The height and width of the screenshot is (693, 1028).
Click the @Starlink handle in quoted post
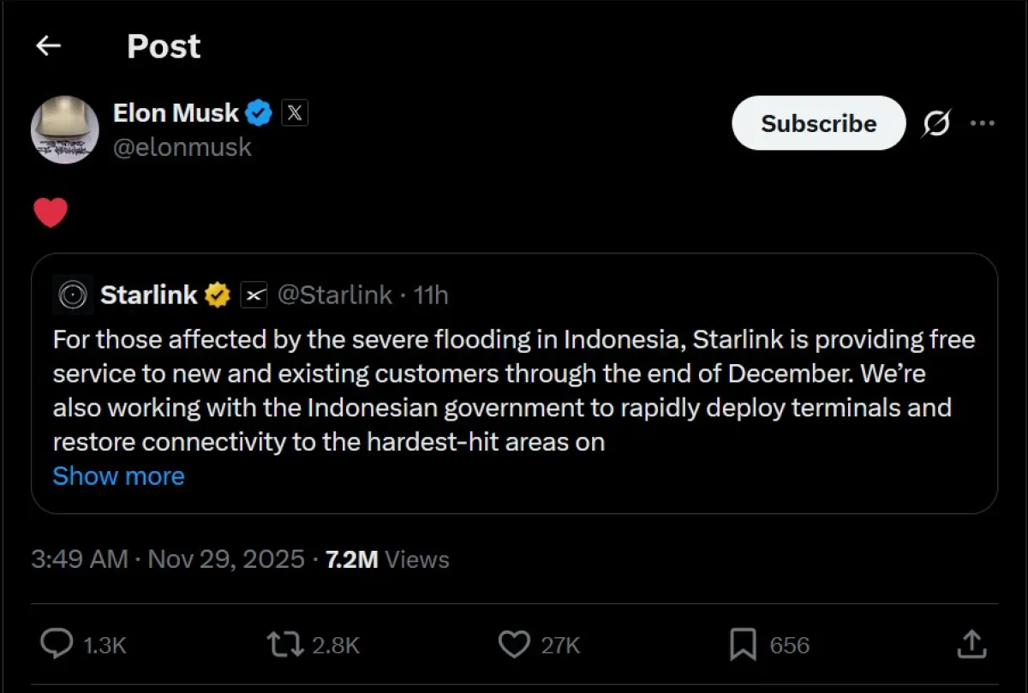pyautogui.click(x=335, y=296)
